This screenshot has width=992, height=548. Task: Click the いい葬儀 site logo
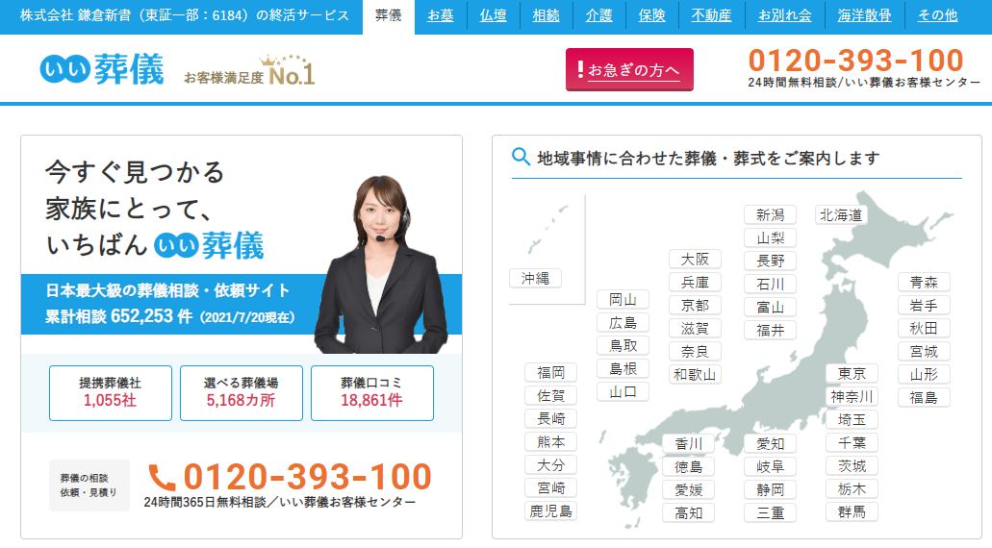[102, 69]
